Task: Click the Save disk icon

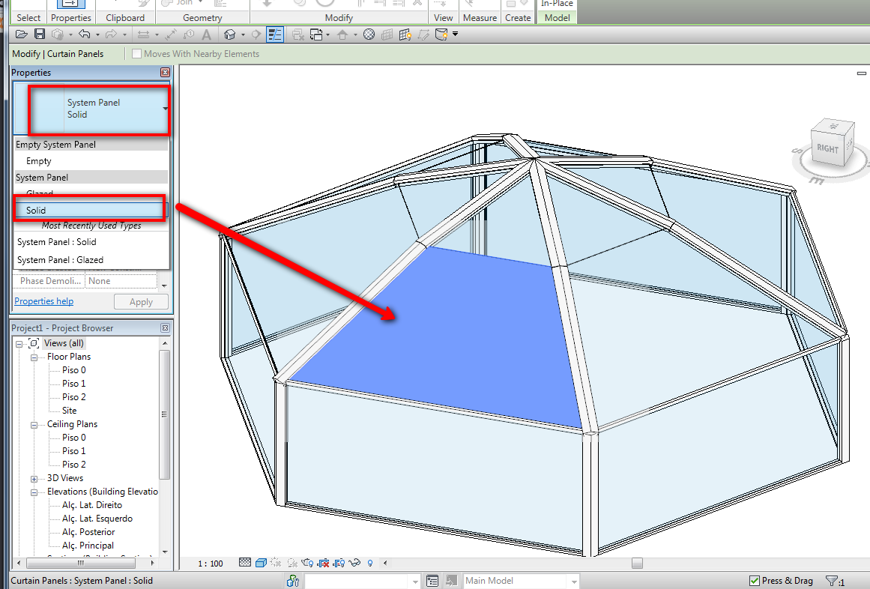Action: tap(40, 34)
